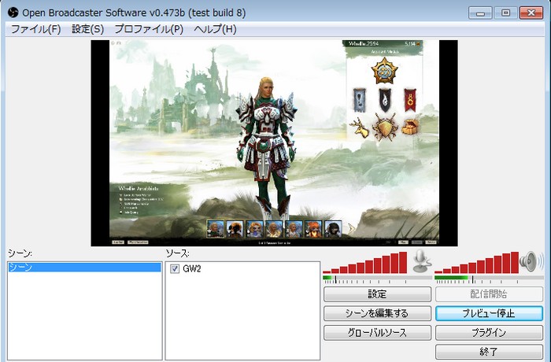Image resolution: width=551 pixels, height=362 pixels.
Task: Click the red banner icon in preview
Action: click(410, 100)
